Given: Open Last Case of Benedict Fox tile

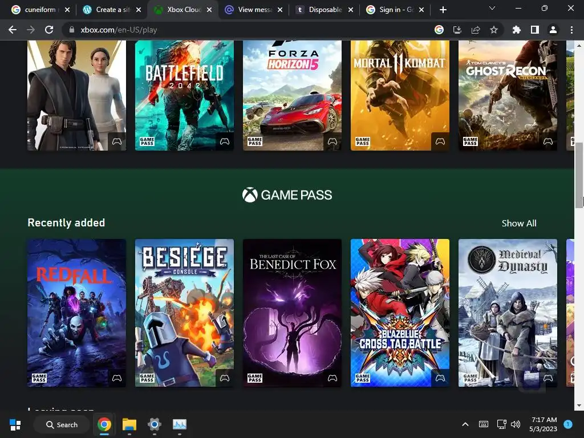Looking at the screenshot, I should coord(292,313).
